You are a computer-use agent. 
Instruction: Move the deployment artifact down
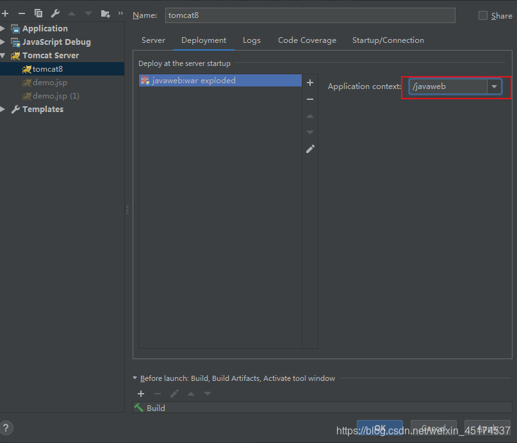tap(310, 133)
